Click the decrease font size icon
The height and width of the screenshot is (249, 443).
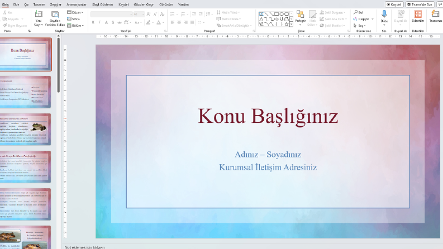(155, 14)
